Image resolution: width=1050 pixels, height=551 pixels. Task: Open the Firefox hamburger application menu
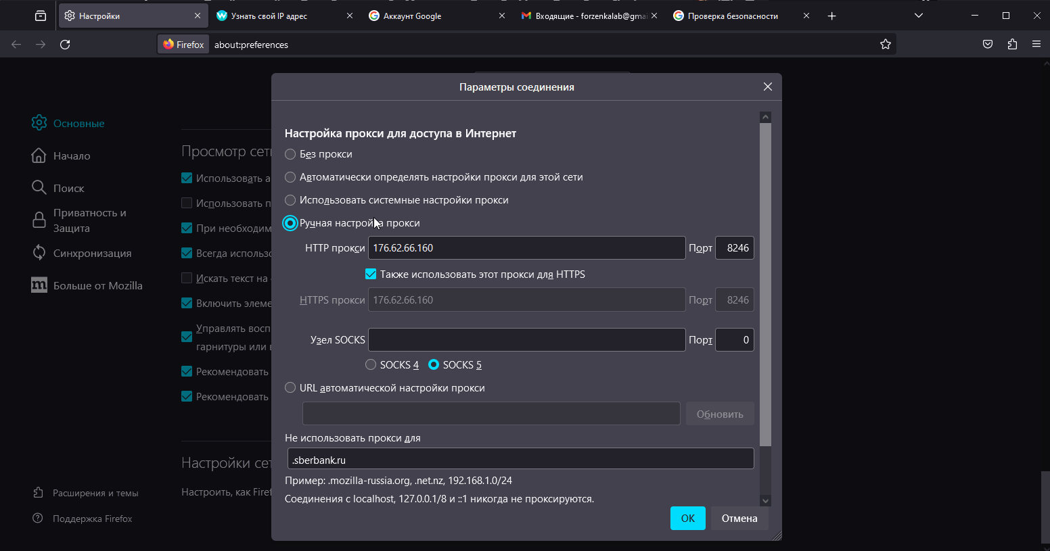pos(1036,45)
